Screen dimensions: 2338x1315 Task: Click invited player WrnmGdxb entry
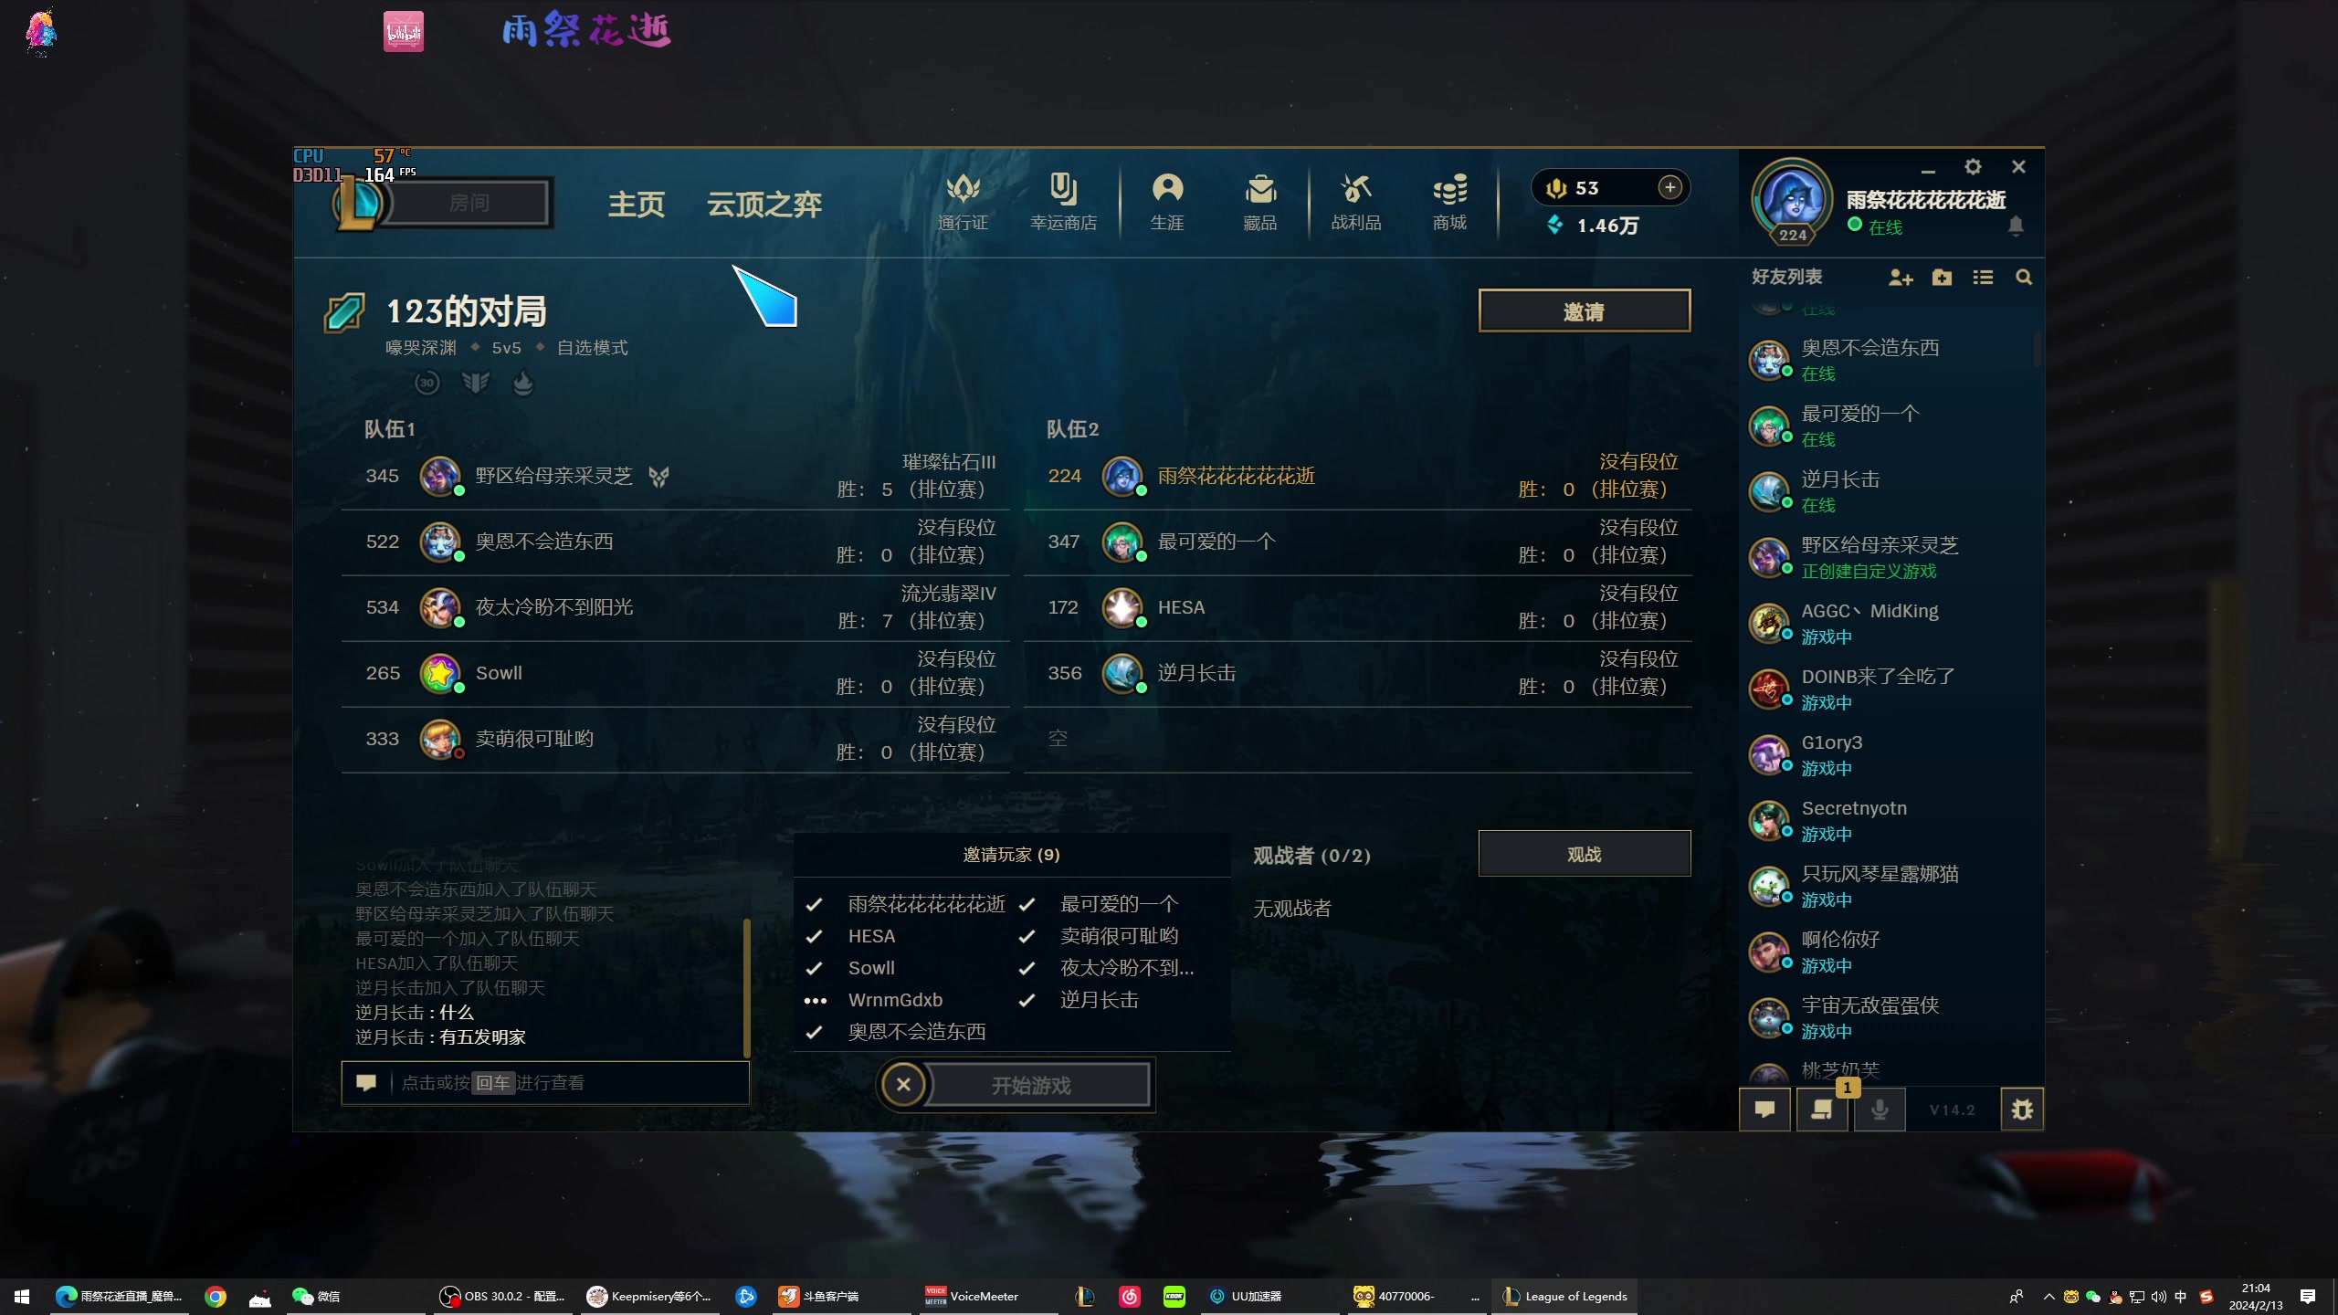(895, 1000)
